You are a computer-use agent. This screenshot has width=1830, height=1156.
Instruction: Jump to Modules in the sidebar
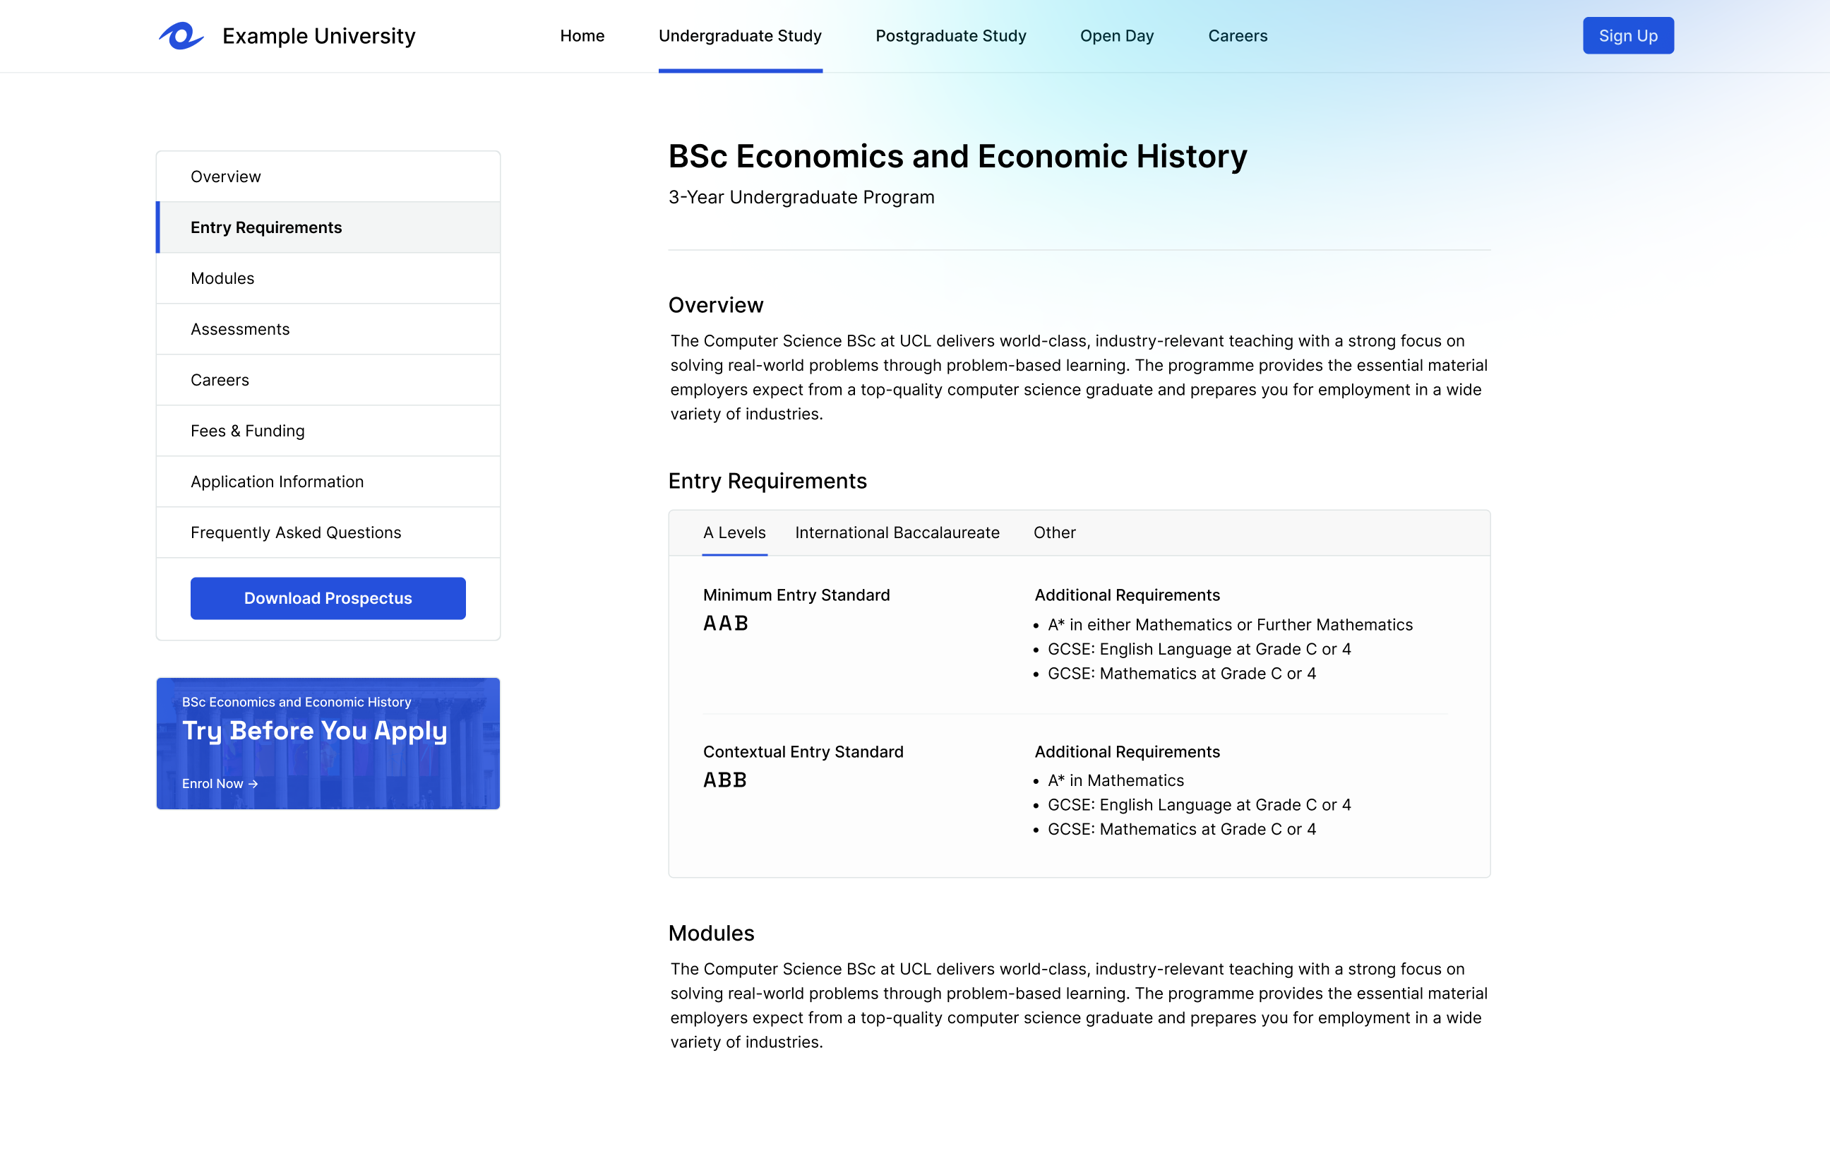pyautogui.click(x=328, y=278)
